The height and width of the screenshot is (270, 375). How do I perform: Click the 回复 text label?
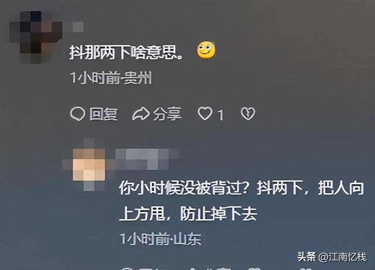103,114
